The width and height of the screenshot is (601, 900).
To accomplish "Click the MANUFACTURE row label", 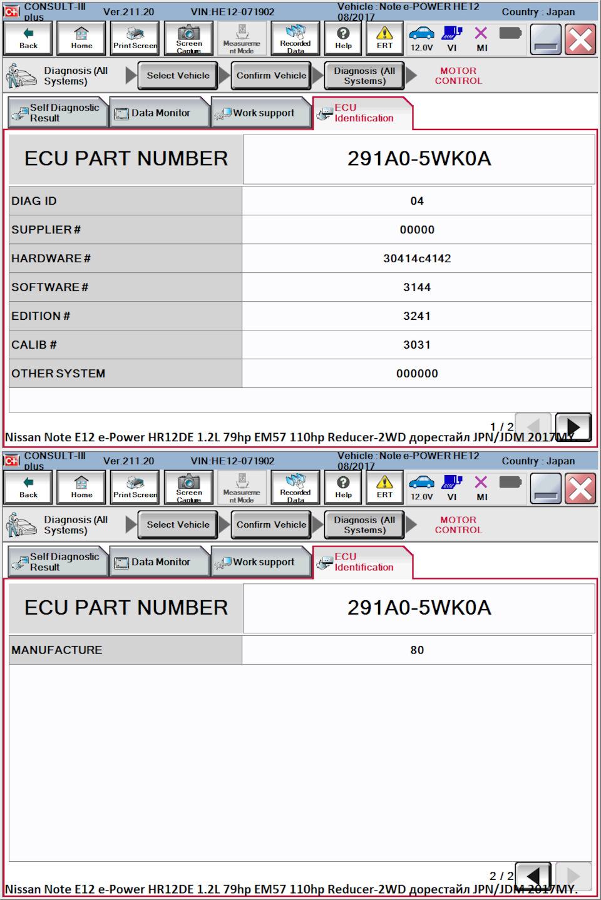I will click(56, 650).
